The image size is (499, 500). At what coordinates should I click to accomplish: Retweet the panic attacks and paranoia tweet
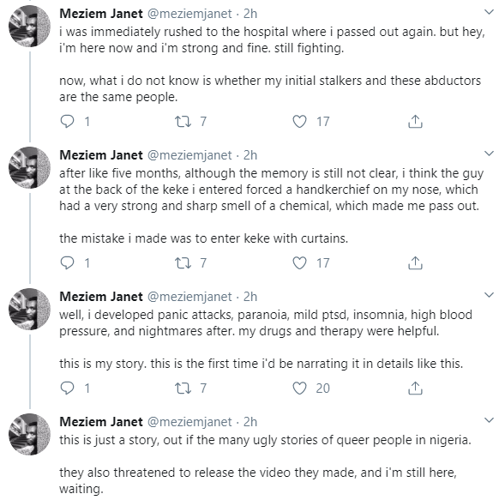183,388
